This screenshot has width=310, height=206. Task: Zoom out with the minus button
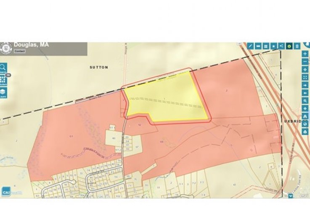(305, 61)
